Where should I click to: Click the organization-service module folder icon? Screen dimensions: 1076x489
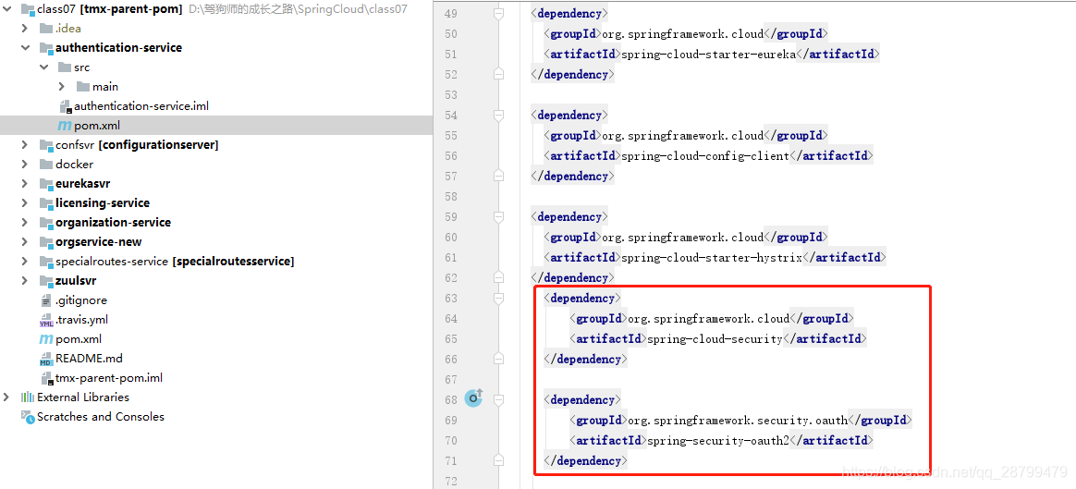click(x=46, y=222)
